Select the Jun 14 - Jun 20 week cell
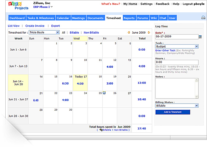 click(x=18, y=83)
